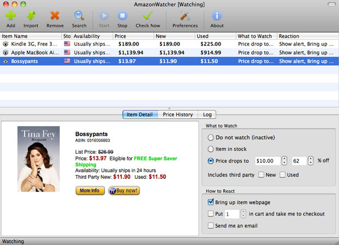This screenshot has width=339, height=245.
Task: Open the Search magnifier tool
Action: coord(79,16)
